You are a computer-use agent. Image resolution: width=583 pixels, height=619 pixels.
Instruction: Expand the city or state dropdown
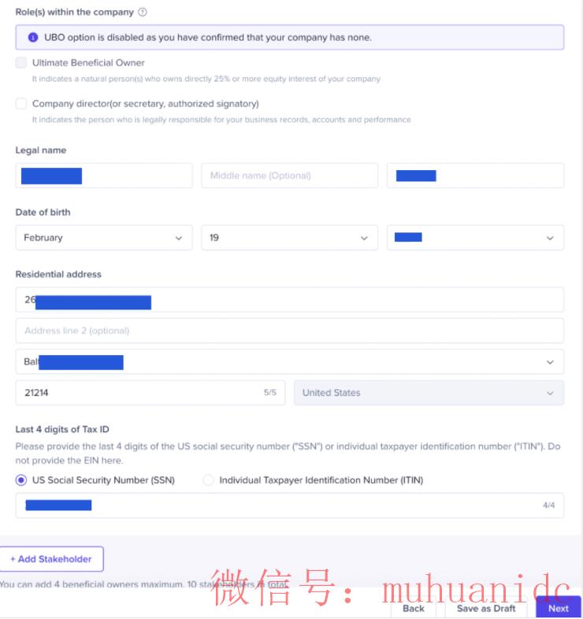click(x=289, y=362)
